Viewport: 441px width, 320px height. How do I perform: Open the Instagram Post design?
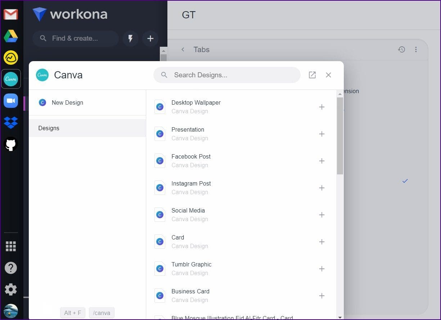[x=241, y=188]
